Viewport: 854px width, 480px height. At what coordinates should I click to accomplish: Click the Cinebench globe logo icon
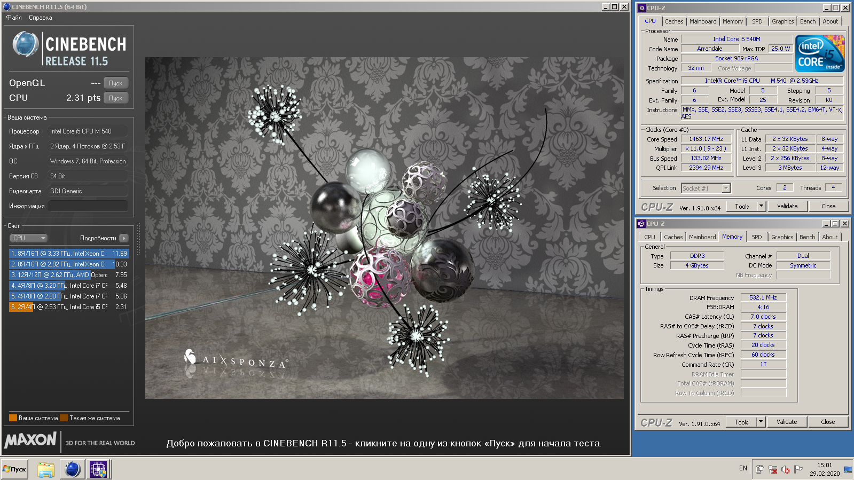point(25,44)
